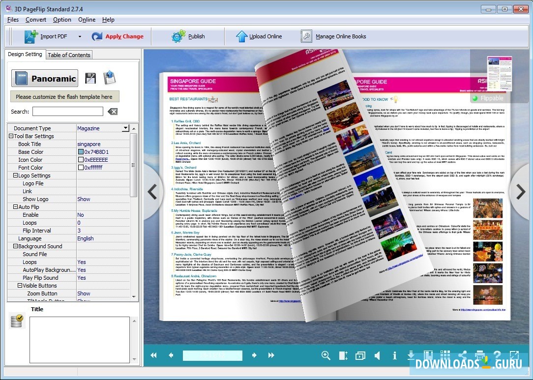
Task: Click the tilt angle icon in viewer toolbar
Action: click(x=343, y=355)
